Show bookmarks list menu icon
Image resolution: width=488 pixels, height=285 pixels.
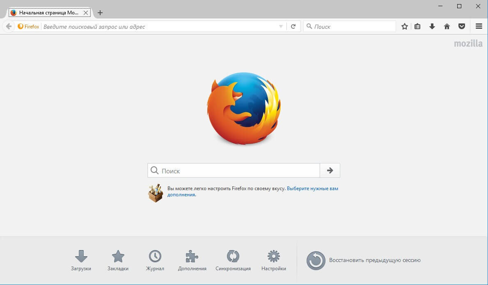[x=417, y=26]
